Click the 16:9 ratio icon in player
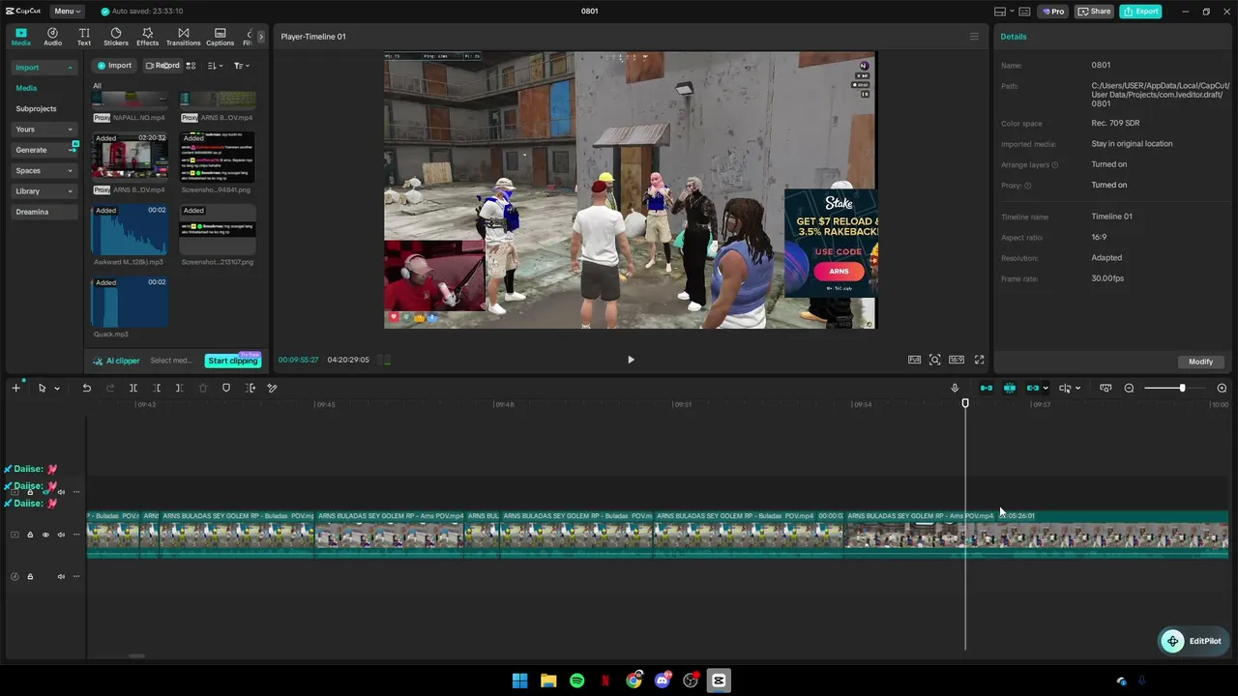 tap(957, 360)
